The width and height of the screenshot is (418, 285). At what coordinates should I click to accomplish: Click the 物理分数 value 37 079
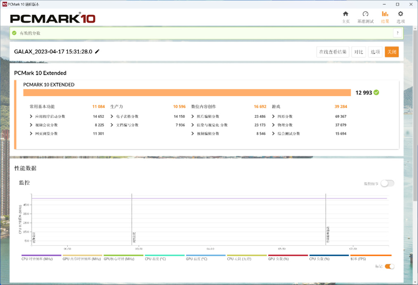pos(341,125)
